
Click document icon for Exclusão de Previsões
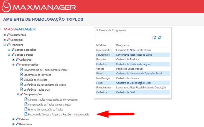21,79
